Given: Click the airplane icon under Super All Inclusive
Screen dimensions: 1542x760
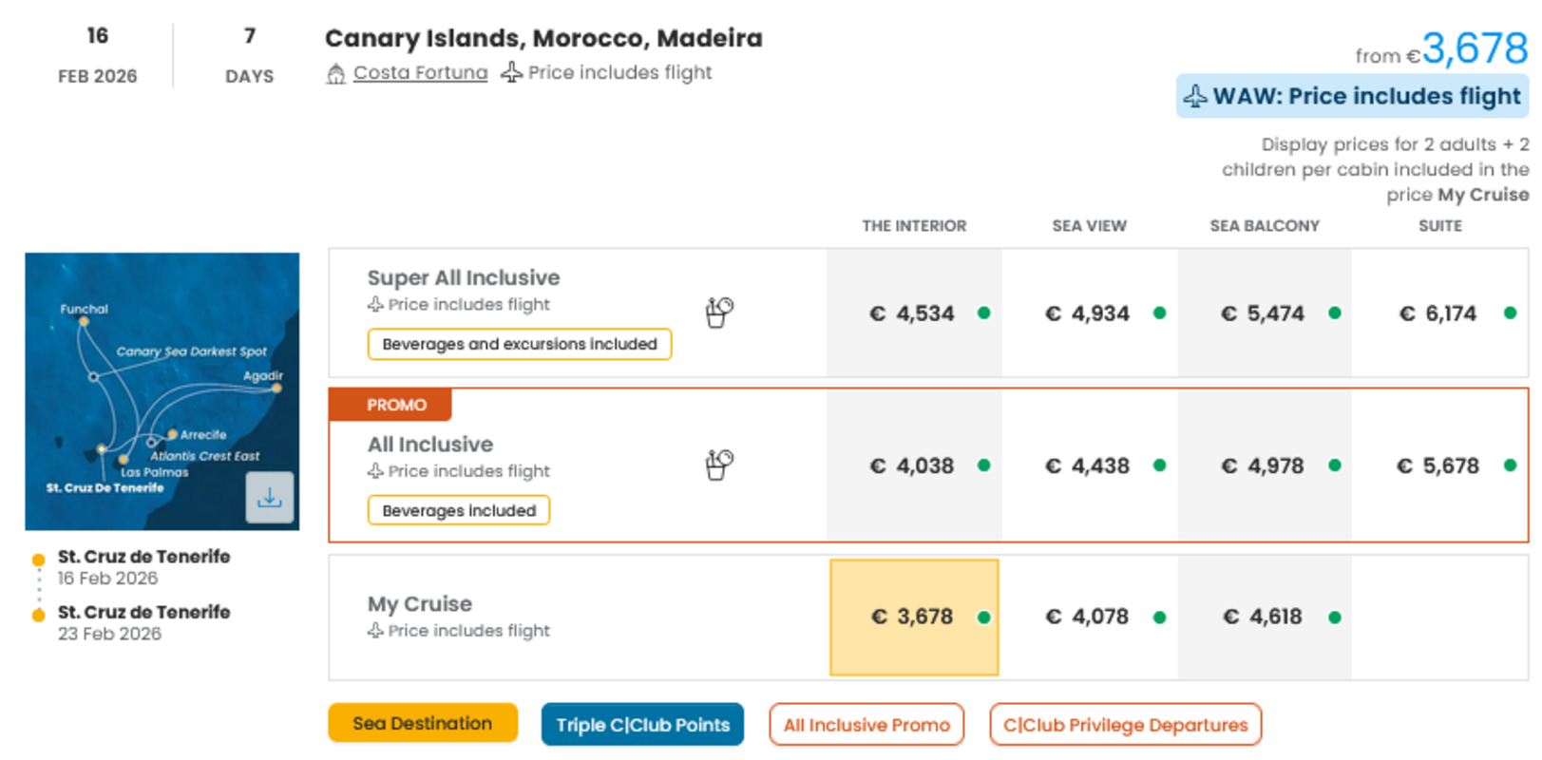Looking at the screenshot, I should click(x=376, y=305).
